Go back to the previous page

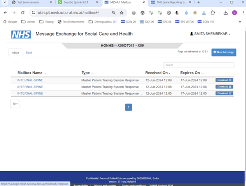5,13
